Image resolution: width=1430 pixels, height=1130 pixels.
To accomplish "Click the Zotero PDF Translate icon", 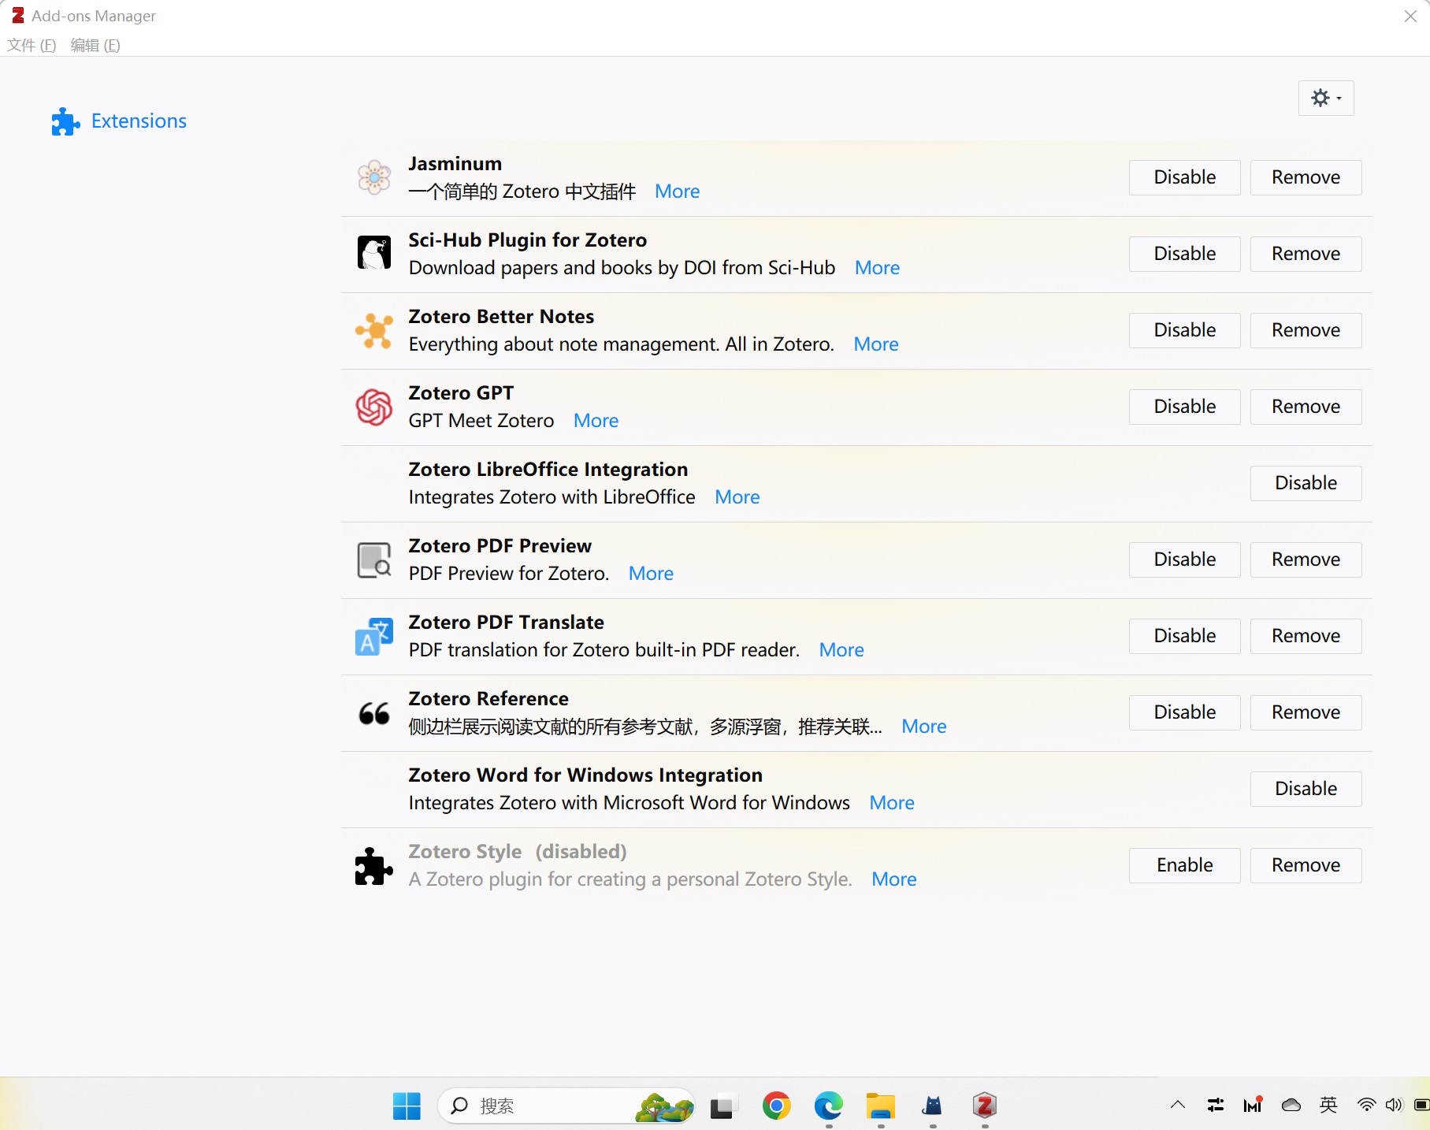I will (374, 636).
